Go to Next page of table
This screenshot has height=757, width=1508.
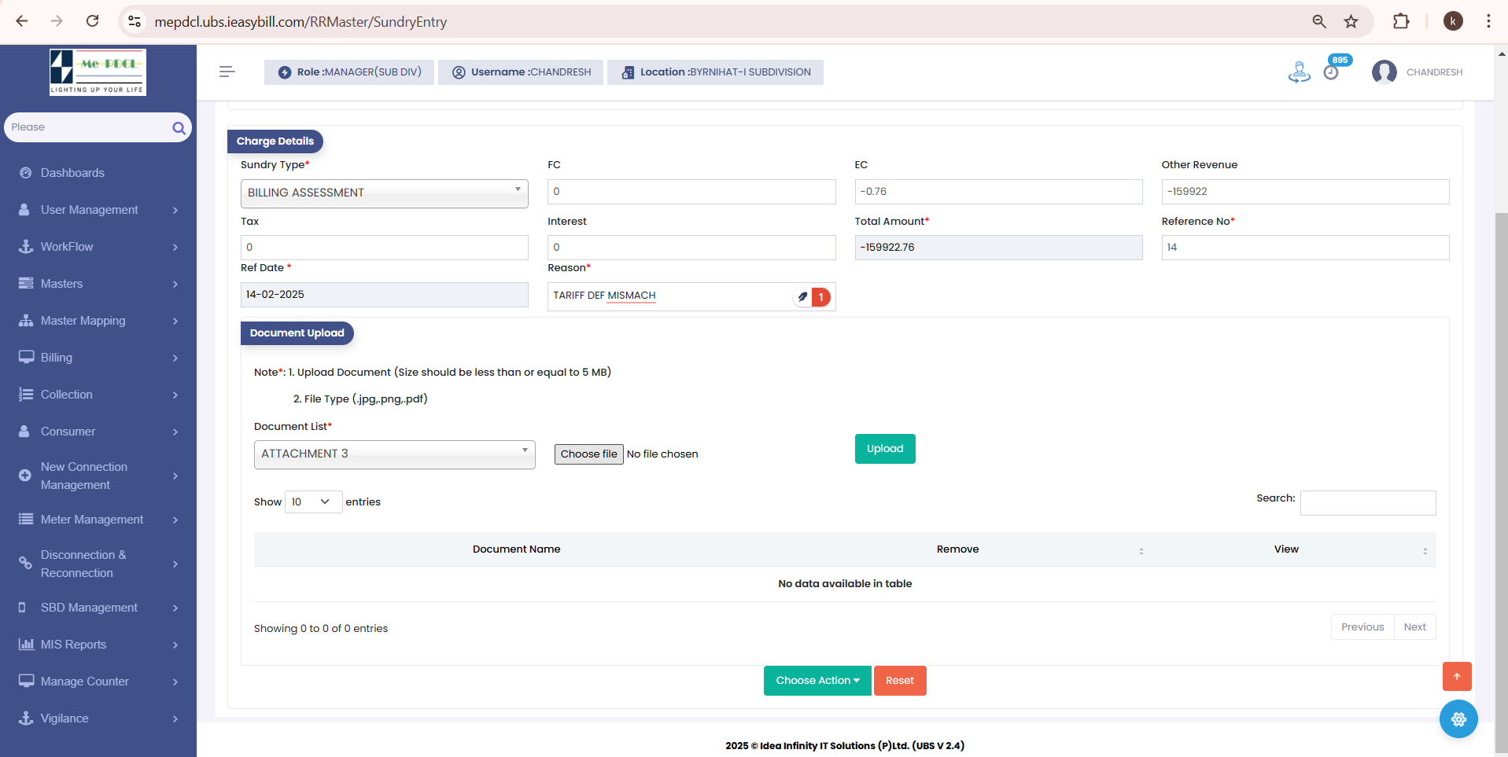tap(1414, 627)
